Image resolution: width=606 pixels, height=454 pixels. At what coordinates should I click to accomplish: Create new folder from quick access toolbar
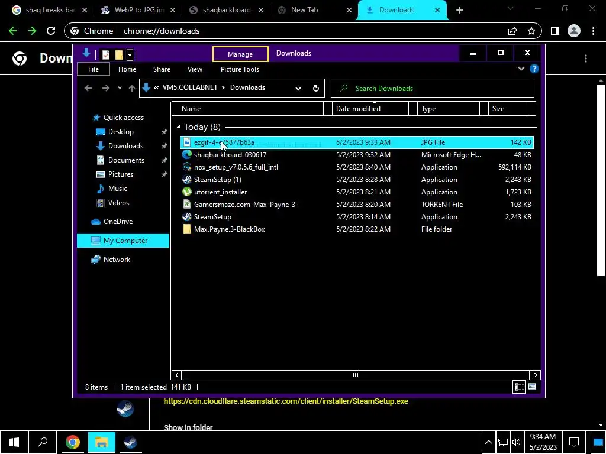click(119, 54)
